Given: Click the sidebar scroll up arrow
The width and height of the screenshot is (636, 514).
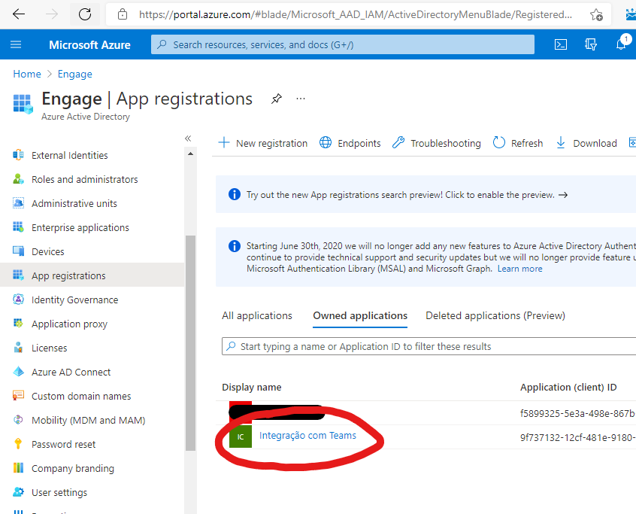Looking at the screenshot, I should point(190,154).
